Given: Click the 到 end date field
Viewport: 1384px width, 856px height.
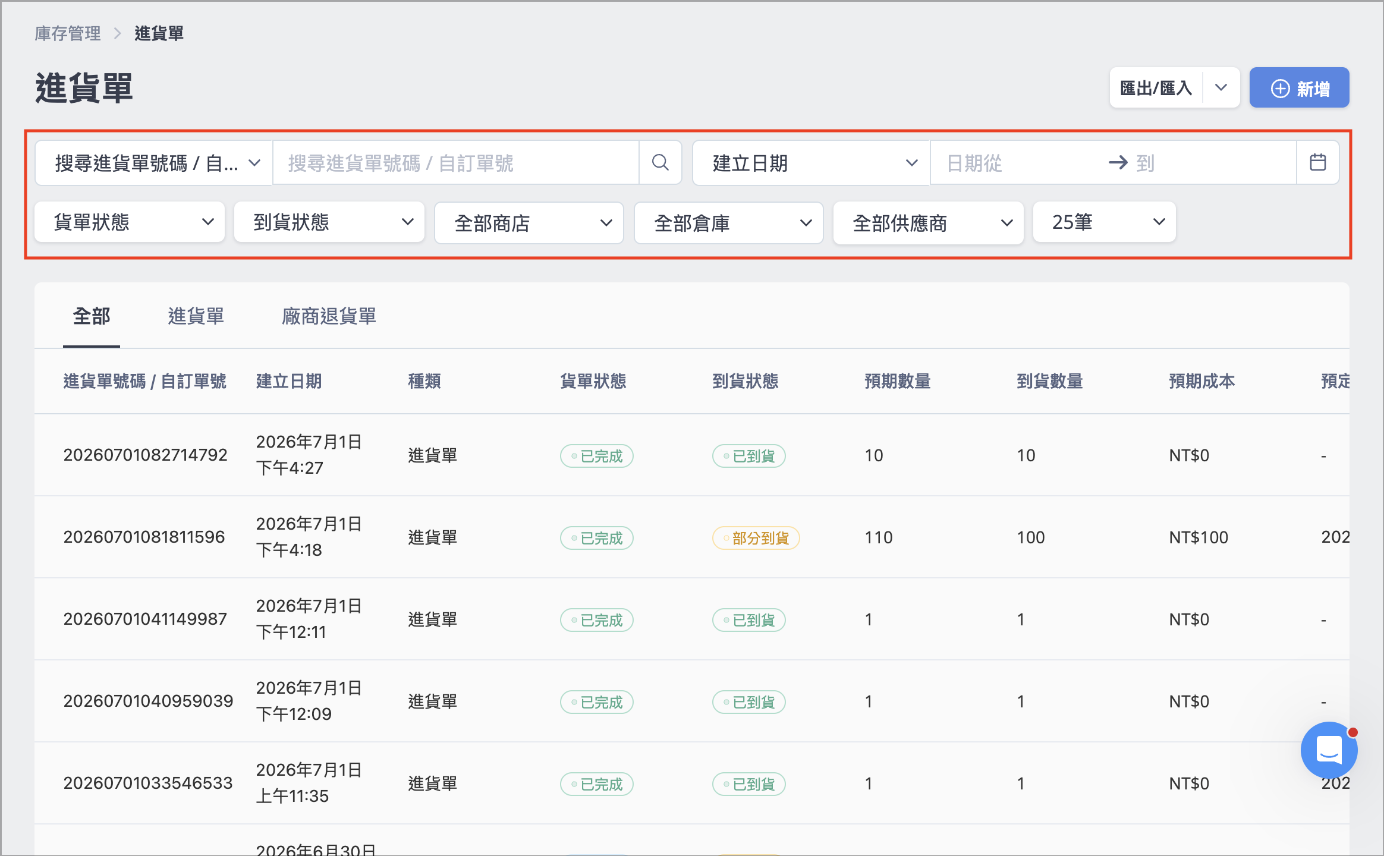Looking at the screenshot, I should [1212, 162].
